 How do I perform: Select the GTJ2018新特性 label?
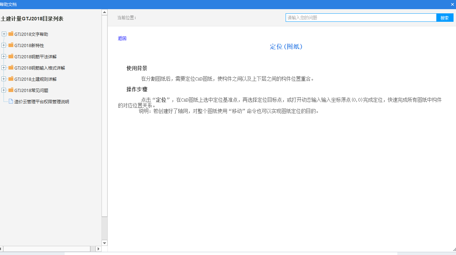pyautogui.click(x=29, y=46)
